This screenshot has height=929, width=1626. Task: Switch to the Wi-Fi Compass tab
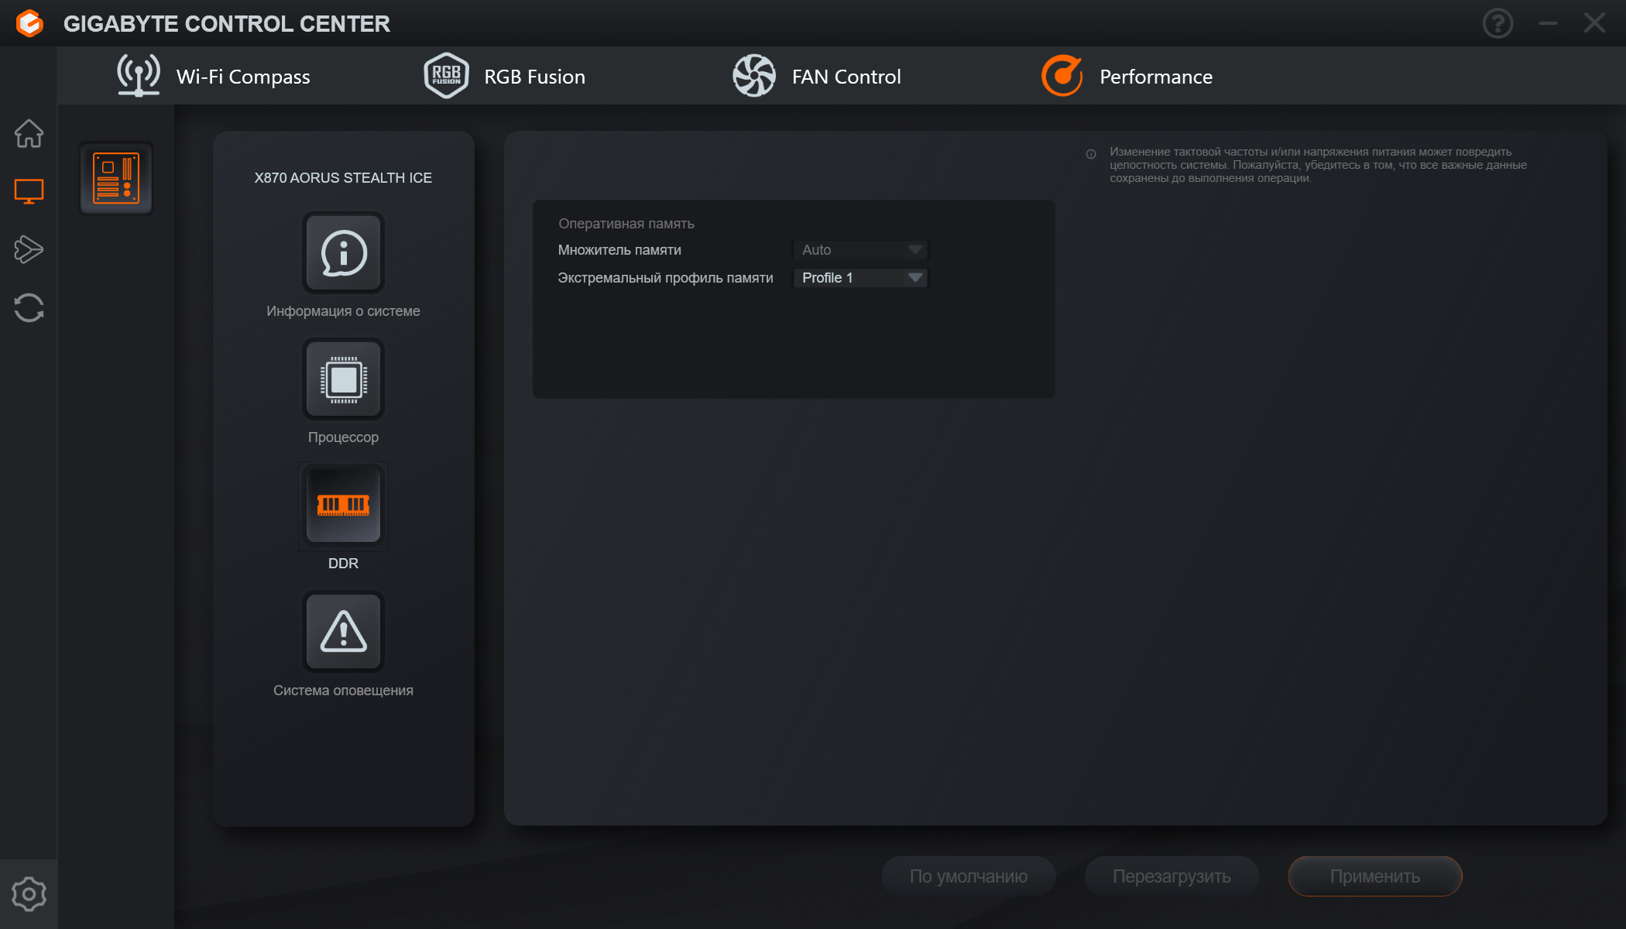pyautogui.click(x=213, y=76)
